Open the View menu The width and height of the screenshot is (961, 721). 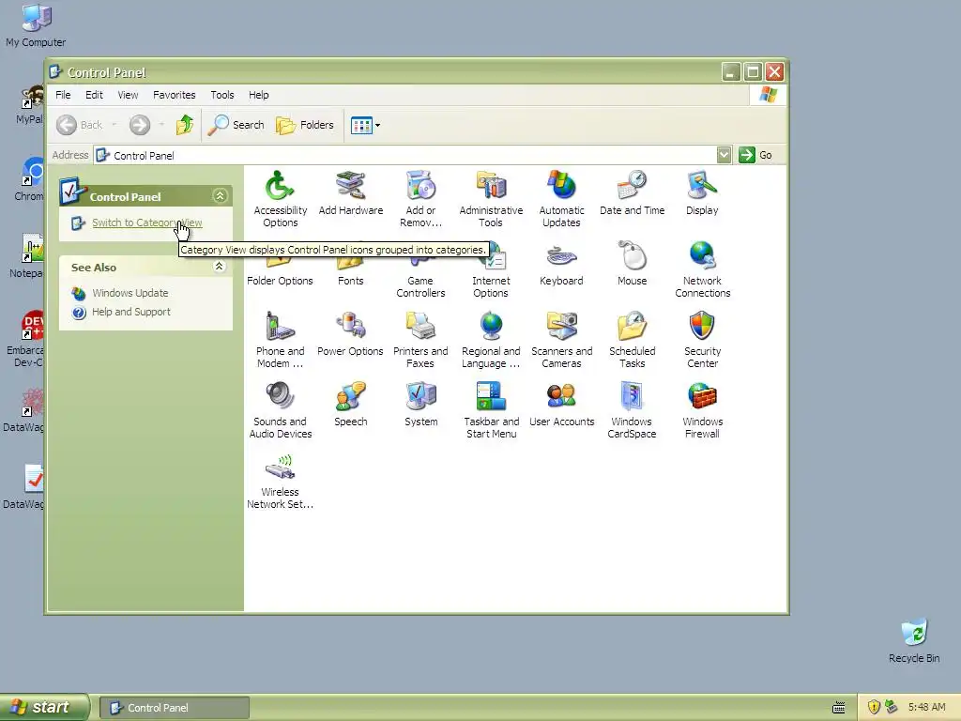pos(128,95)
